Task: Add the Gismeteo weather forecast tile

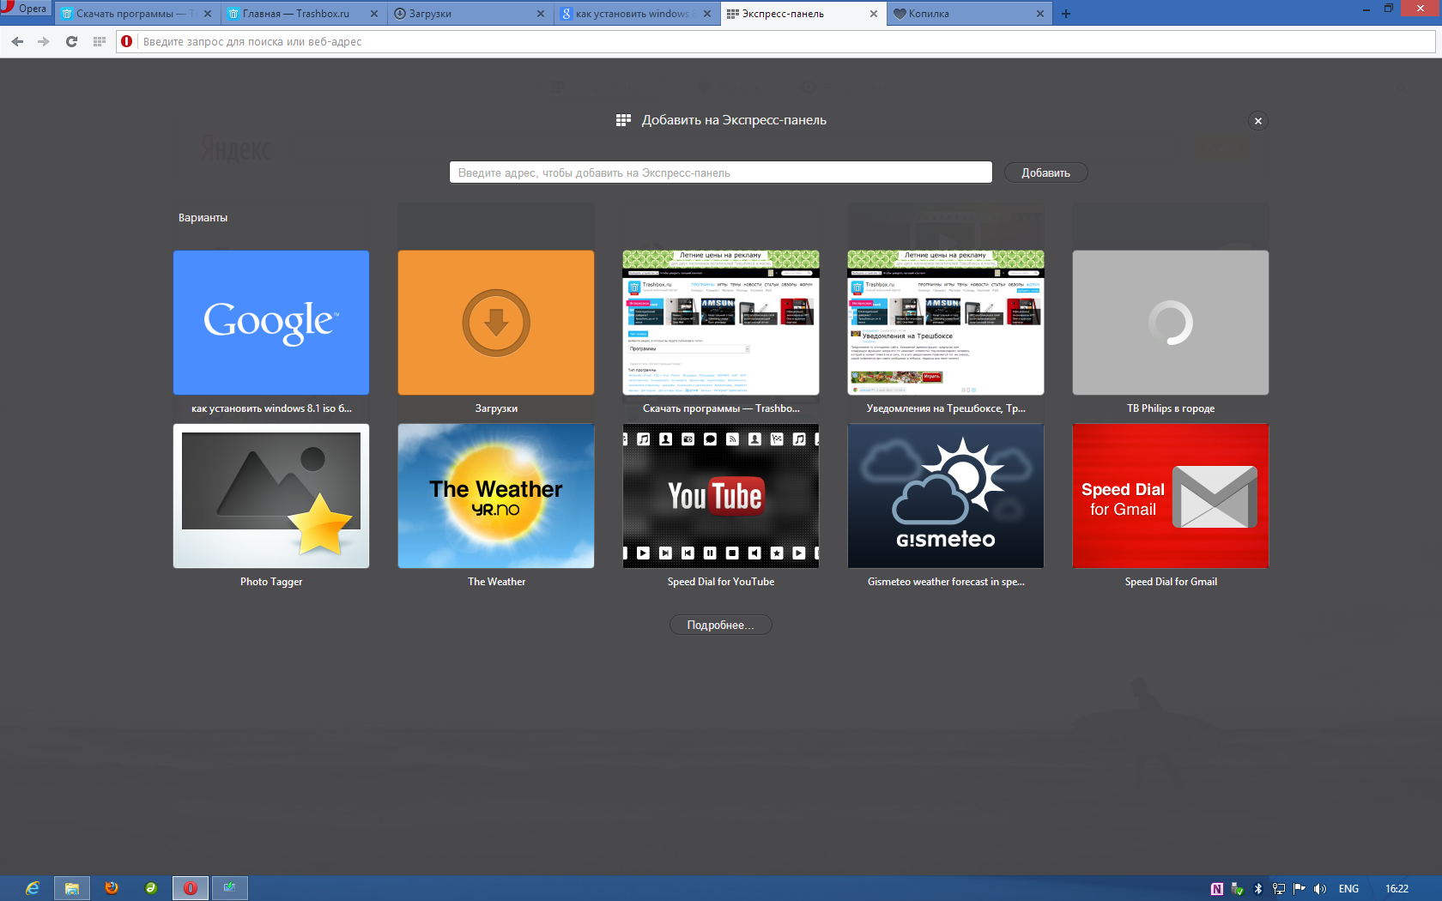Action: click(x=946, y=496)
